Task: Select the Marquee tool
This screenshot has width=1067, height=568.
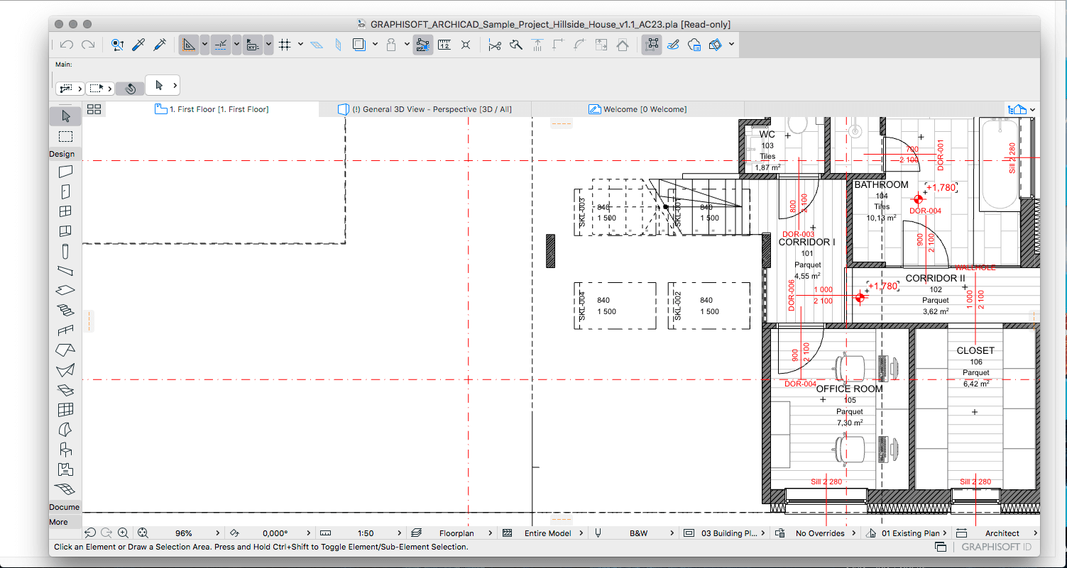Action: [x=65, y=136]
